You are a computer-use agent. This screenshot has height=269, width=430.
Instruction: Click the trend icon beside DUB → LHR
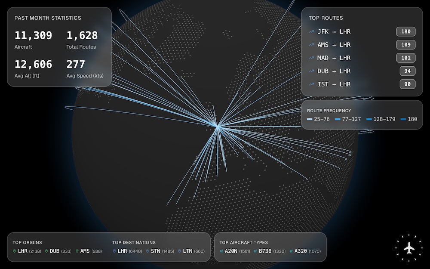[311, 71]
